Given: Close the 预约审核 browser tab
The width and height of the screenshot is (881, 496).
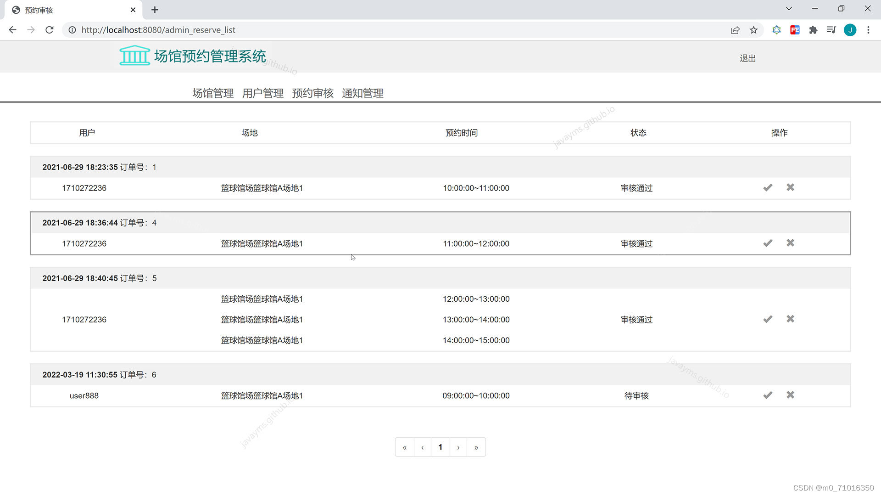Looking at the screenshot, I should [x=133, y=10].
